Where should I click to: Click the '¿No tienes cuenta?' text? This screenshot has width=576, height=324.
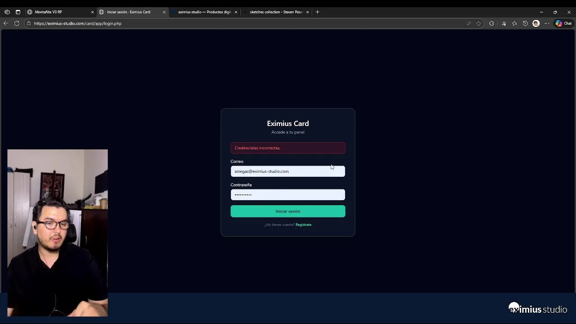pos(279,225)
